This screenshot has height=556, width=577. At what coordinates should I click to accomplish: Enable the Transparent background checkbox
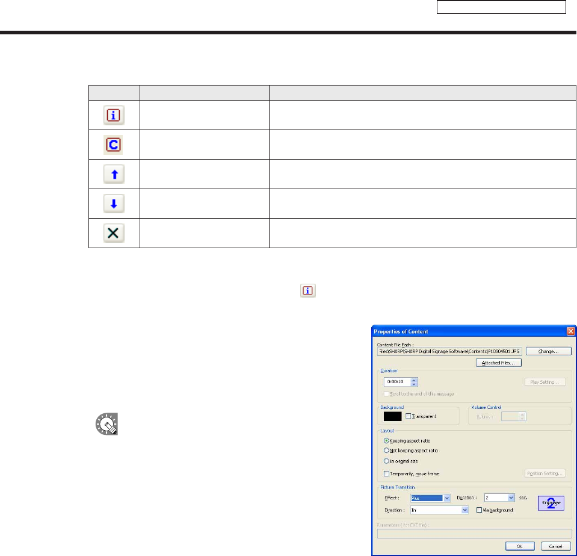[409, 416]
